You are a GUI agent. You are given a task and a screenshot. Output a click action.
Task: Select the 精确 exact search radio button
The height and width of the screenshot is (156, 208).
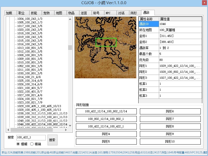pos(32,144)
